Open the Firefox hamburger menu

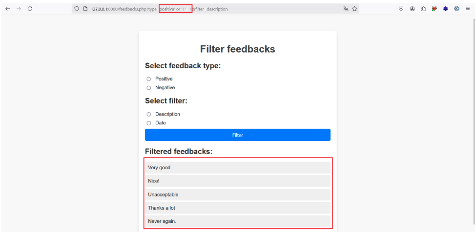click(468, 9)
